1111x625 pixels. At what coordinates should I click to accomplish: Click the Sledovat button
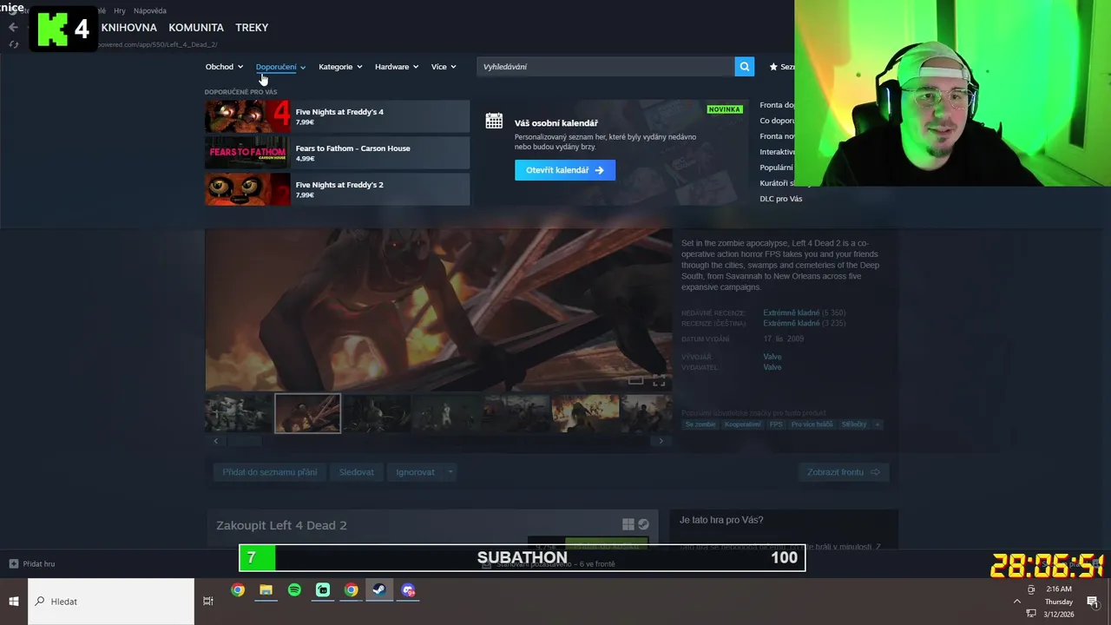click(x=357, y=472)
